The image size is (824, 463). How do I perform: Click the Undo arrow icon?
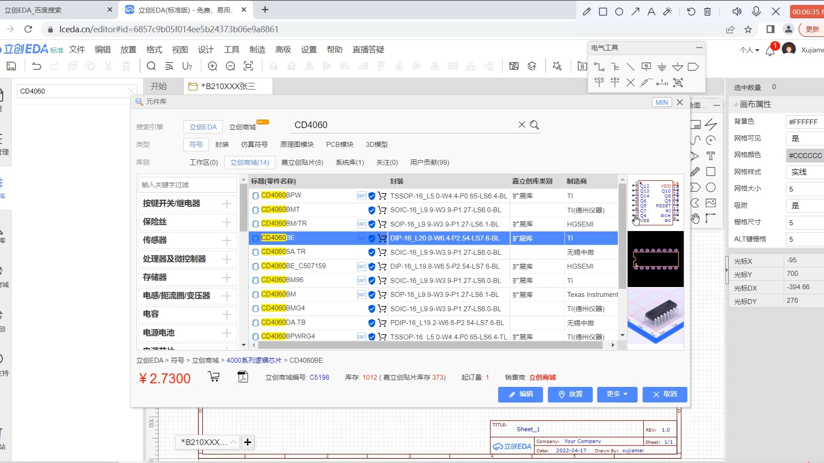coord(36,66)
